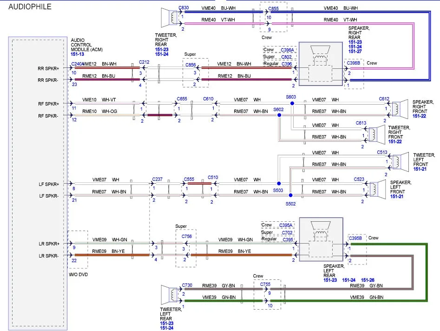Open 151-27 reference under Speaker Right Rear
This screenshot has height=331, width=440.
[355, 52]
